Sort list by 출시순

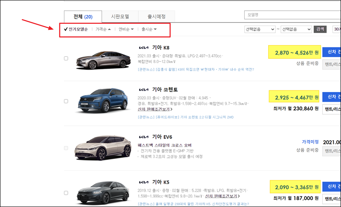tap(149, 29)
